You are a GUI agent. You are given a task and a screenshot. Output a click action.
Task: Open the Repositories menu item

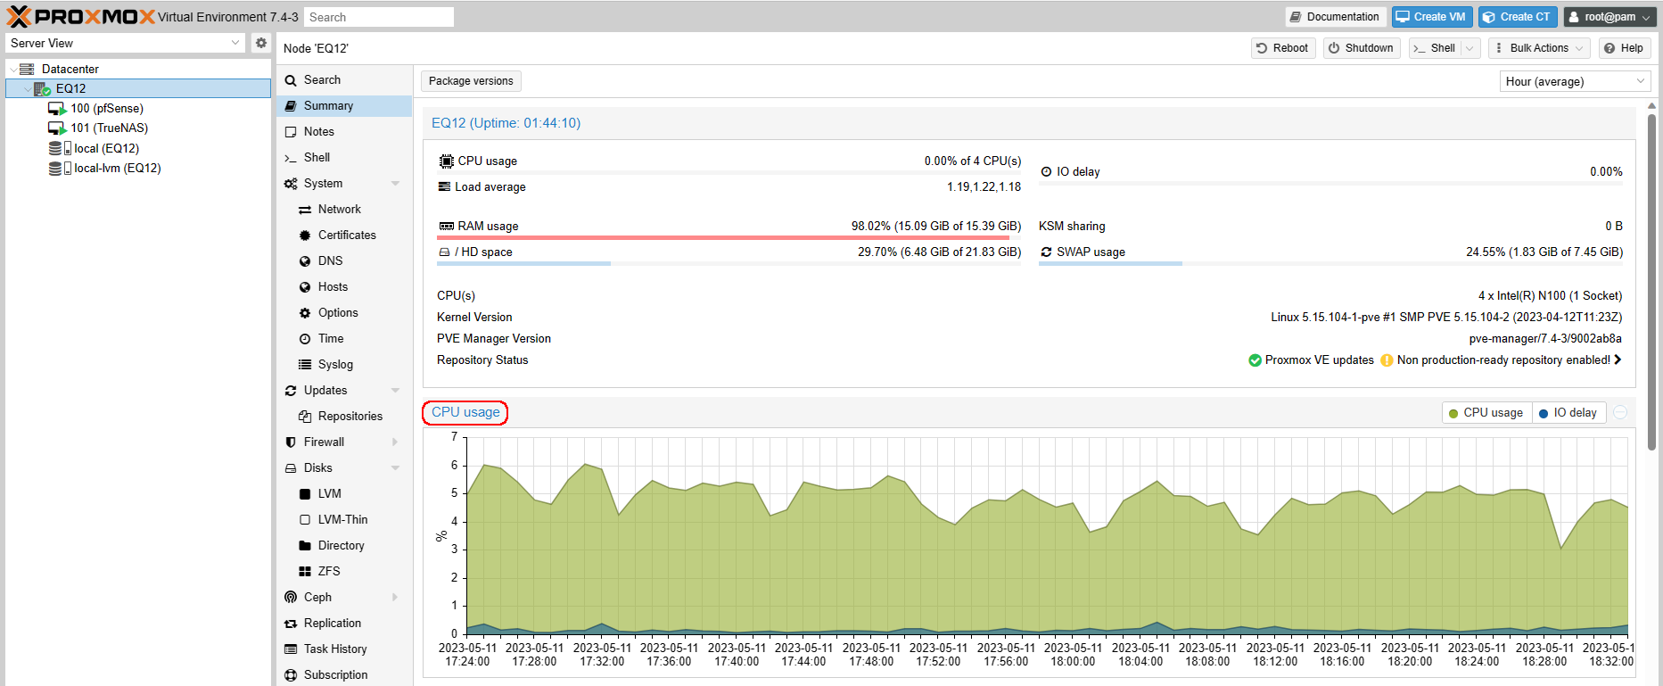[x=344, y=417]
